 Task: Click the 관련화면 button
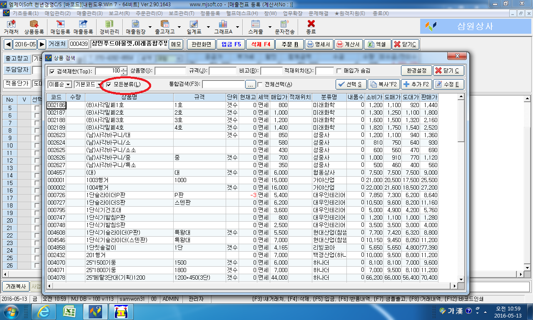coord(201,44)
